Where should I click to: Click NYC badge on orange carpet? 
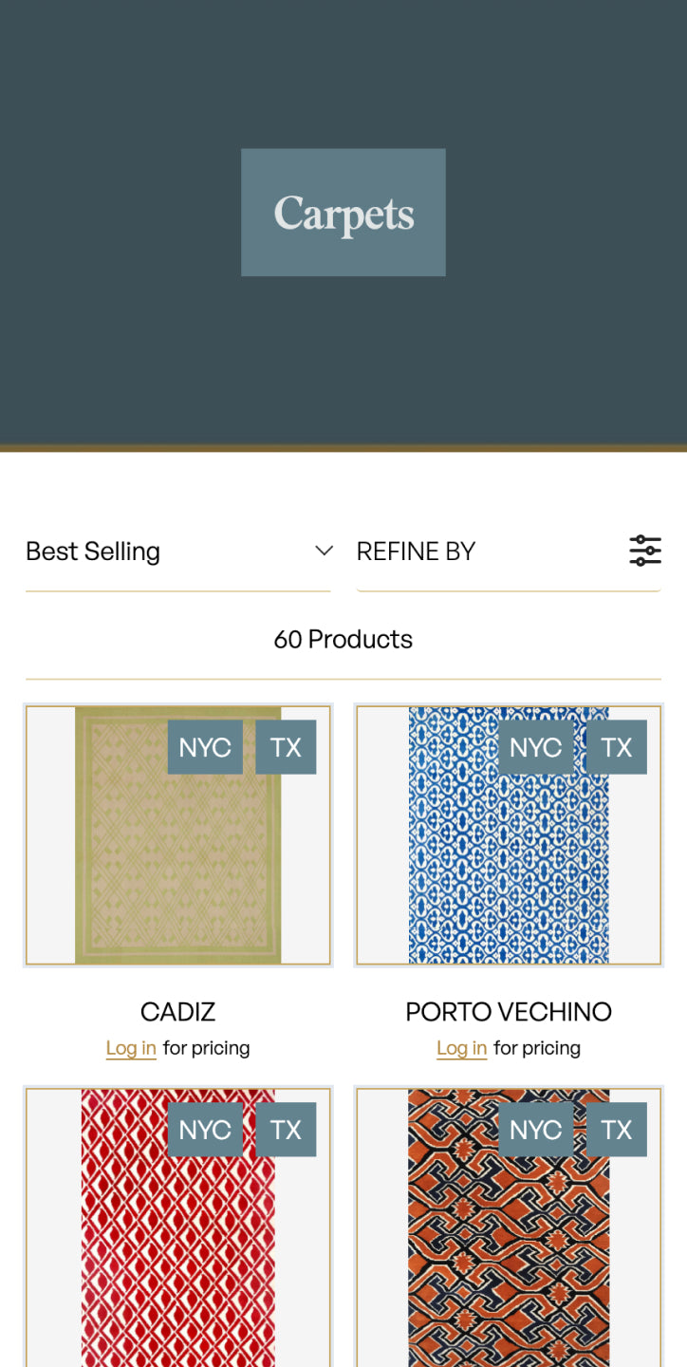pos(535,1130)
